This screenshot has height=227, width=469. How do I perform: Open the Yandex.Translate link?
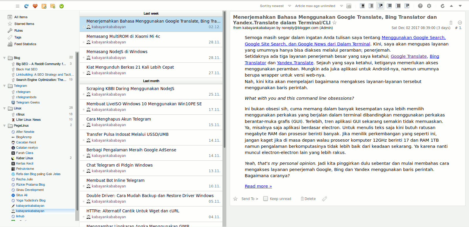tap(295, 63)
